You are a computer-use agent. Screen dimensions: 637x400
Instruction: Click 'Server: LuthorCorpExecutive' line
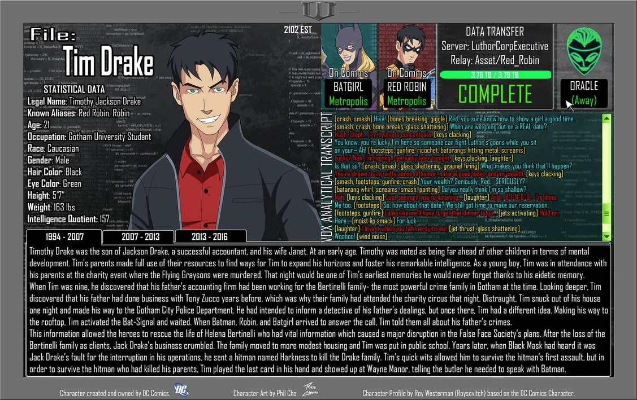click(495, 46)
